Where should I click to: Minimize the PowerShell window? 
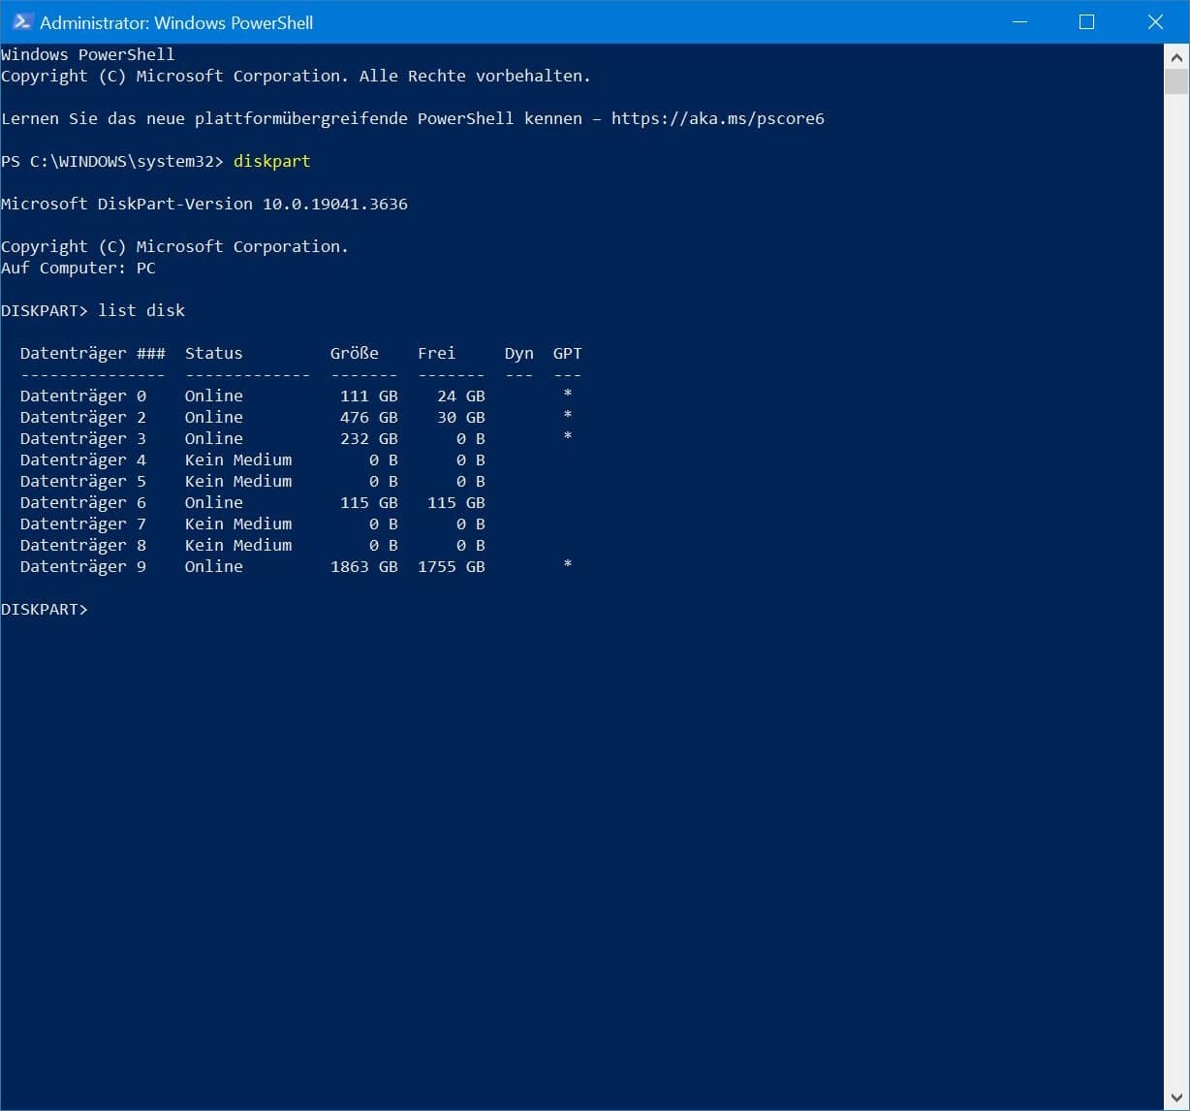click(1019, 21)
